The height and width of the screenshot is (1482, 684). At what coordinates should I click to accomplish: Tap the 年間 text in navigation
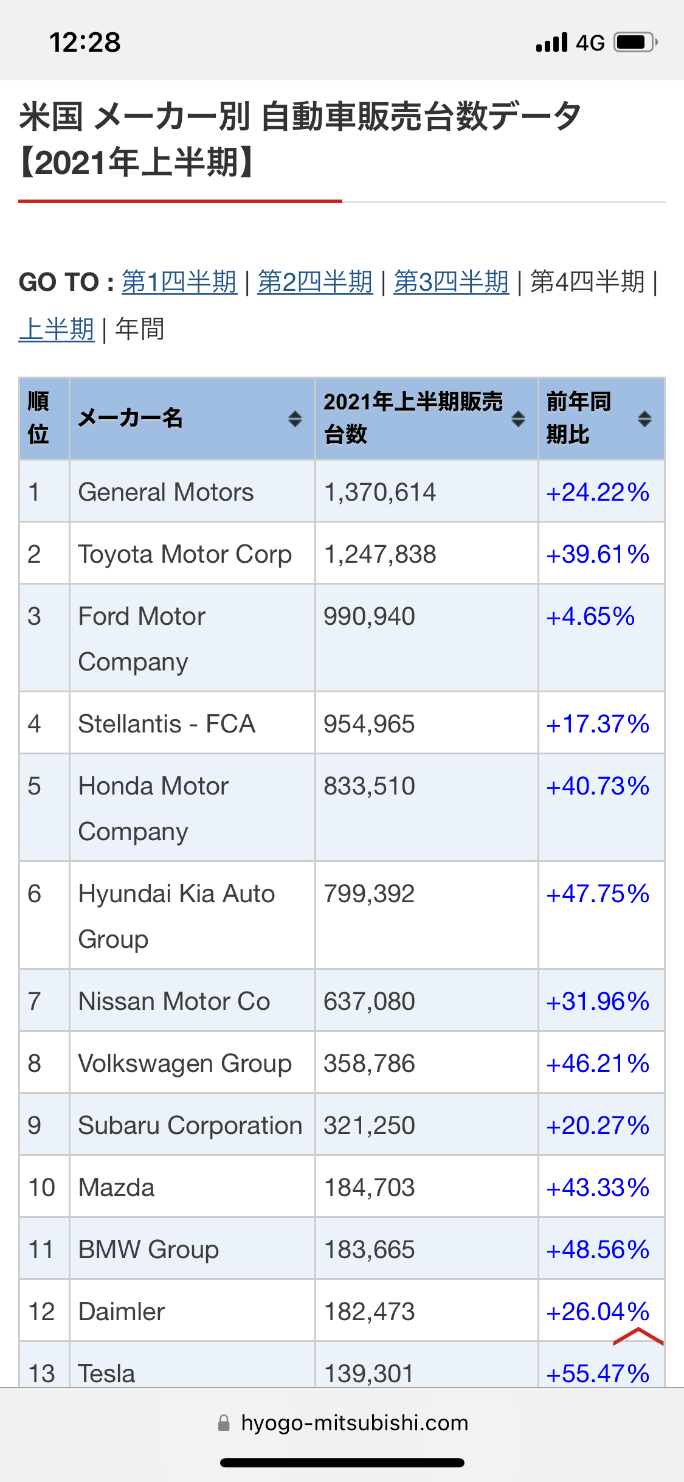pyautogui.click(x=140, y=330)
